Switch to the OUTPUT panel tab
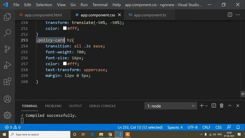Image resolution: width=245 pixels, height=138 pixels. click(x=75, y=106)
